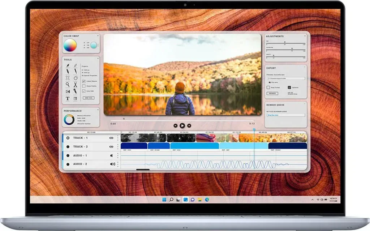This screenshot has width=370, height=231.
Task: Tick the Keep Format checkbox
Action: click(268, 87)
